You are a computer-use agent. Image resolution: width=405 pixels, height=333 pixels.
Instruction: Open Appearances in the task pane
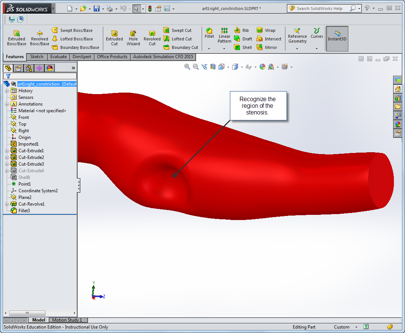tap(398, 124)
